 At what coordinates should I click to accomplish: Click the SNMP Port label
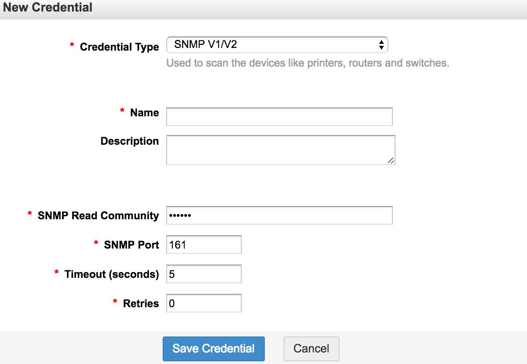tap(132, 245)
